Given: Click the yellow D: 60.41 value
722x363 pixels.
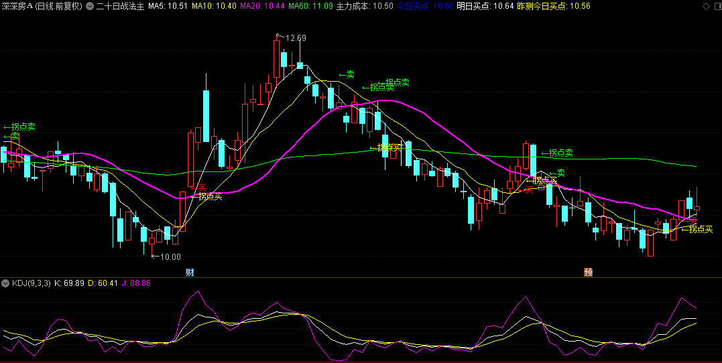Looking at the screenshot, I should (x=103, y=283).
